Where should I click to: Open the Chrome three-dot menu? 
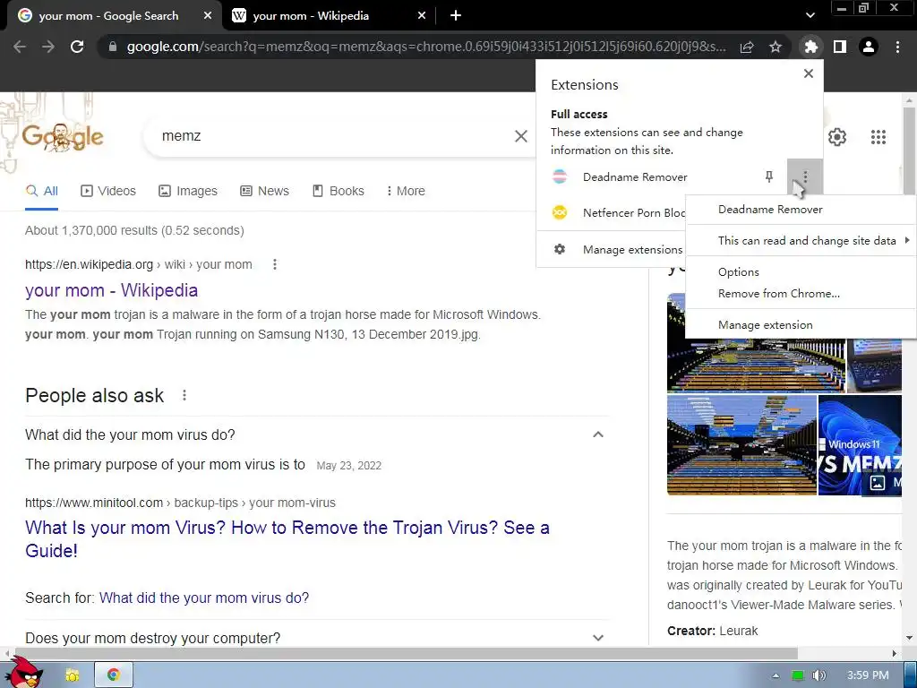897,47
